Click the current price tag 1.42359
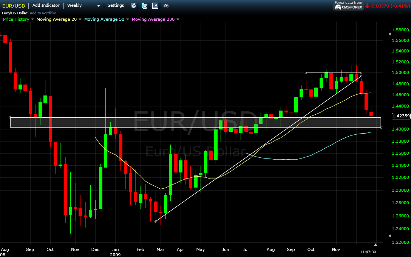The height and width of the screenshot is (257, 411). [401, 116]
